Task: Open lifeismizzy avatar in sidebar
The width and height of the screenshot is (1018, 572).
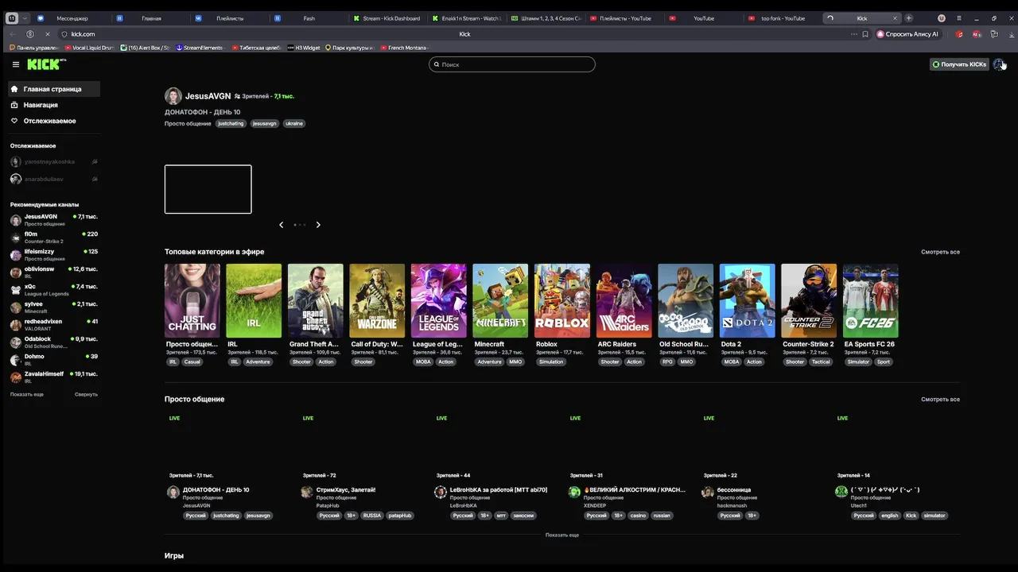Action: pos(16,255)
